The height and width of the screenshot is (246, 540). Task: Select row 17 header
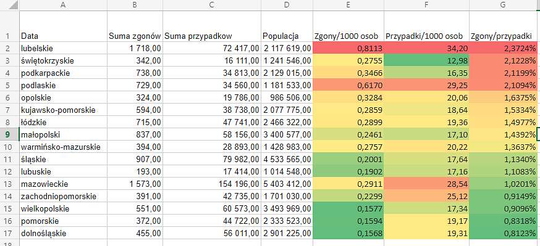pyautogui.click(x=10, y=233)
